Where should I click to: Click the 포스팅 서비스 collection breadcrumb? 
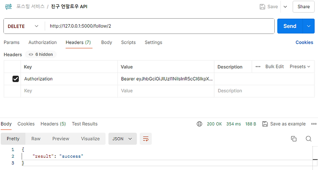tap(31, 6)
